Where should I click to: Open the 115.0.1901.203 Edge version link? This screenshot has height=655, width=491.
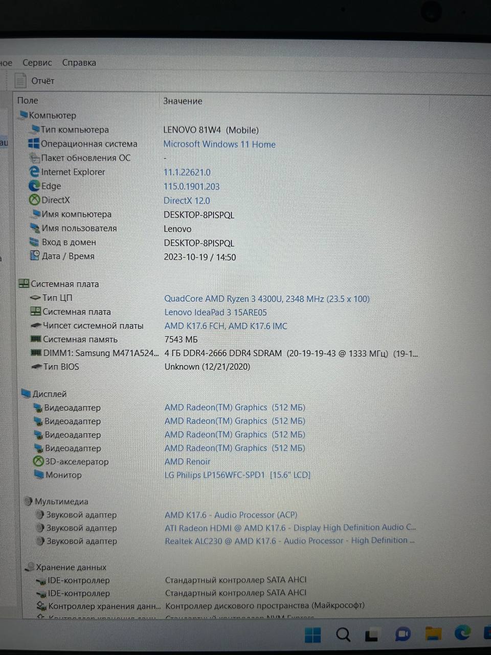192,187
